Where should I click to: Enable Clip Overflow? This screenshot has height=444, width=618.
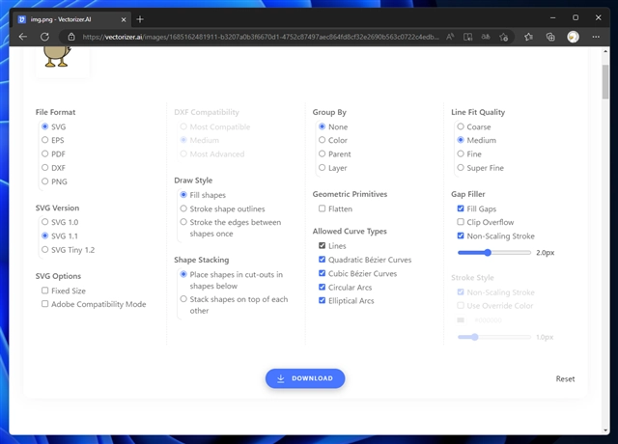[461, 222]
